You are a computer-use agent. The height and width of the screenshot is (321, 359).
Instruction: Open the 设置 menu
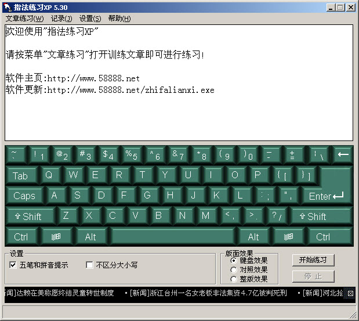point(90,19)
